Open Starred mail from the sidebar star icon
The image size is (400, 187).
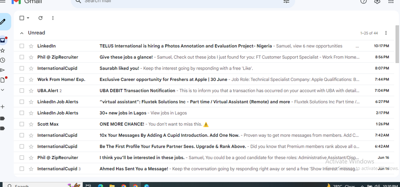tap(2, 50)
